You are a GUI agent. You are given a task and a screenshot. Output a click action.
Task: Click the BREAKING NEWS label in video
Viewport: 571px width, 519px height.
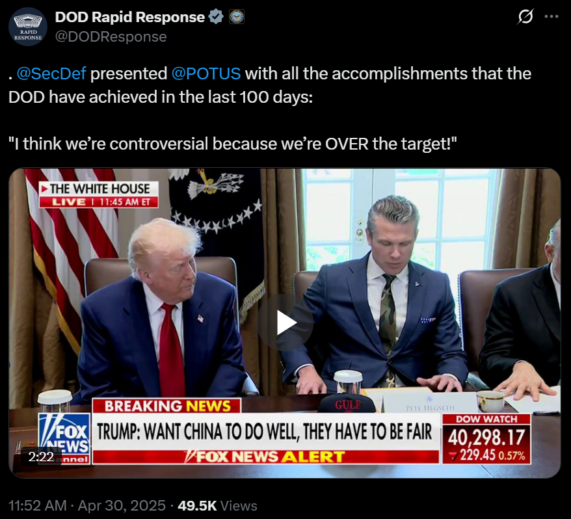(x=166, y=406)
